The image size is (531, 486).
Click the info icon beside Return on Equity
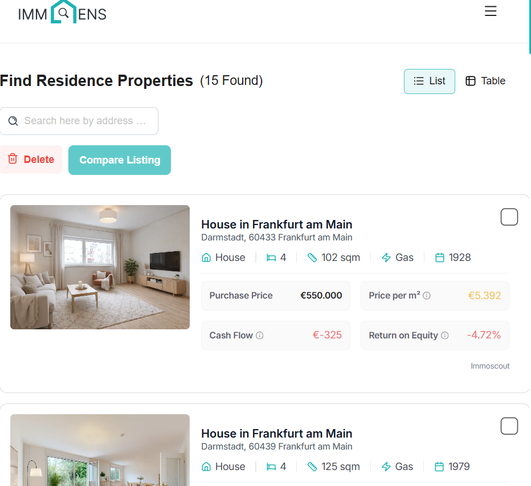[445, 335]
